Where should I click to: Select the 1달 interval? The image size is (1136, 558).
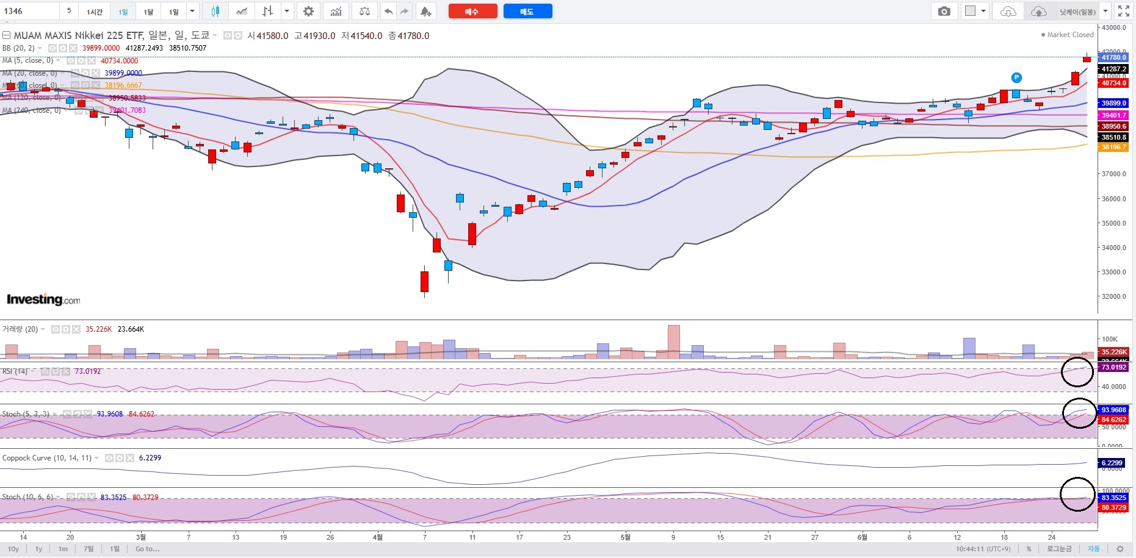click(x=148, y=11)
